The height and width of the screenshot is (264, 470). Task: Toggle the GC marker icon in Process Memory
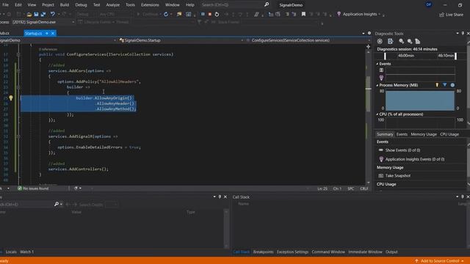437,85
